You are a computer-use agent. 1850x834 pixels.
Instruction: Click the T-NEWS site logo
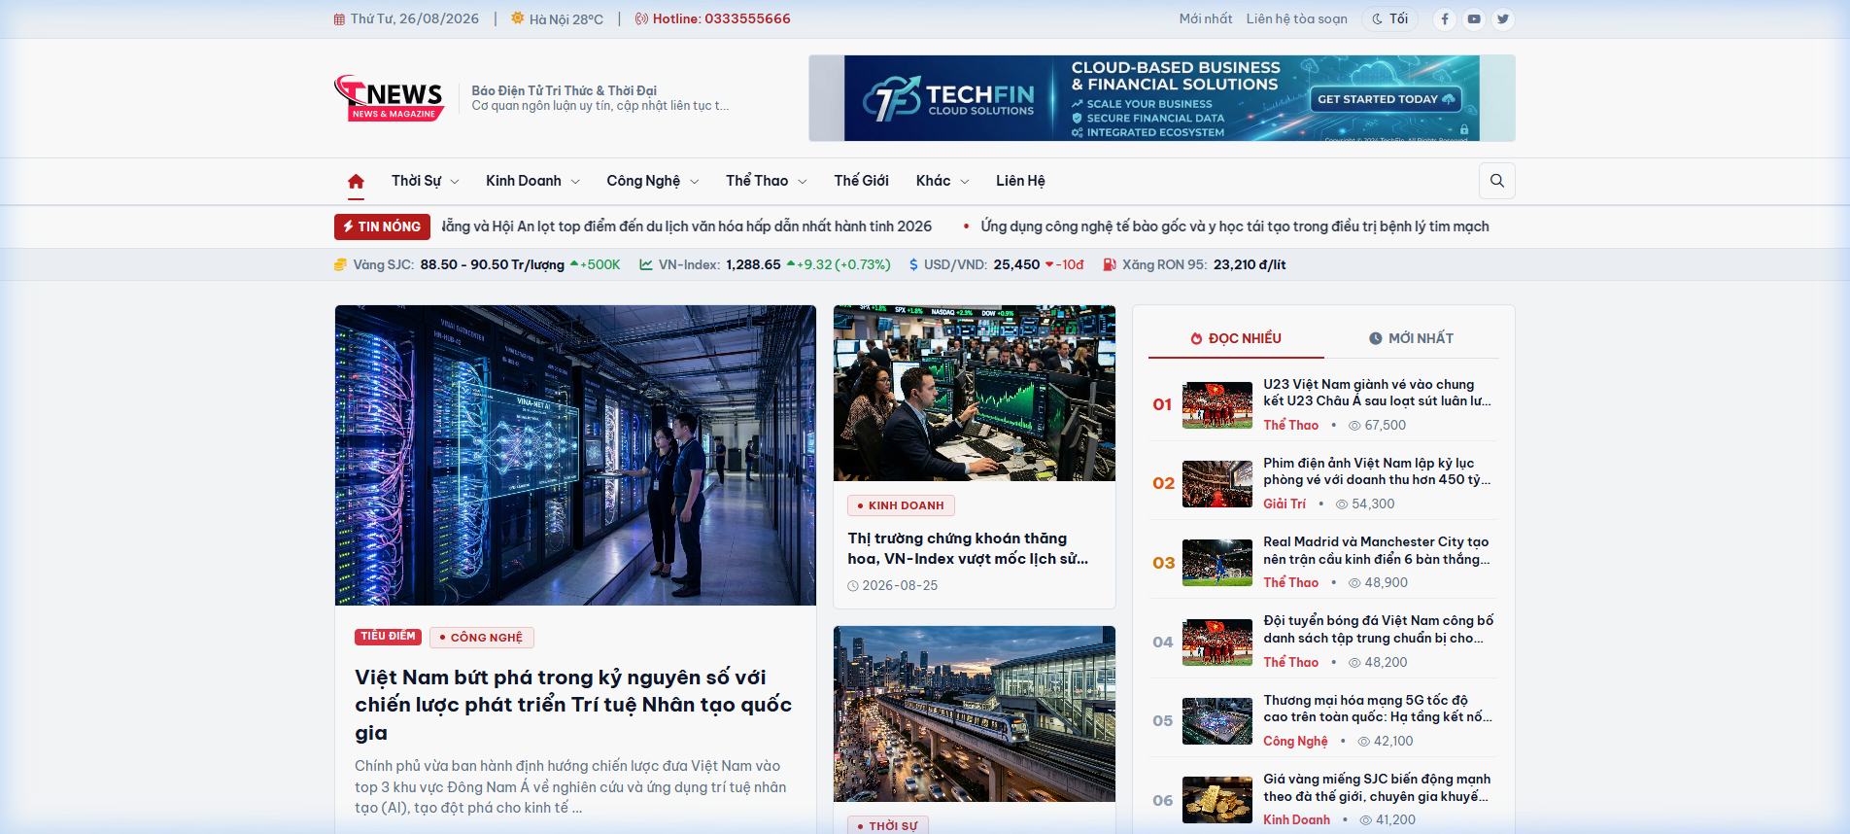pyautogui.click(x=390, y=98)
